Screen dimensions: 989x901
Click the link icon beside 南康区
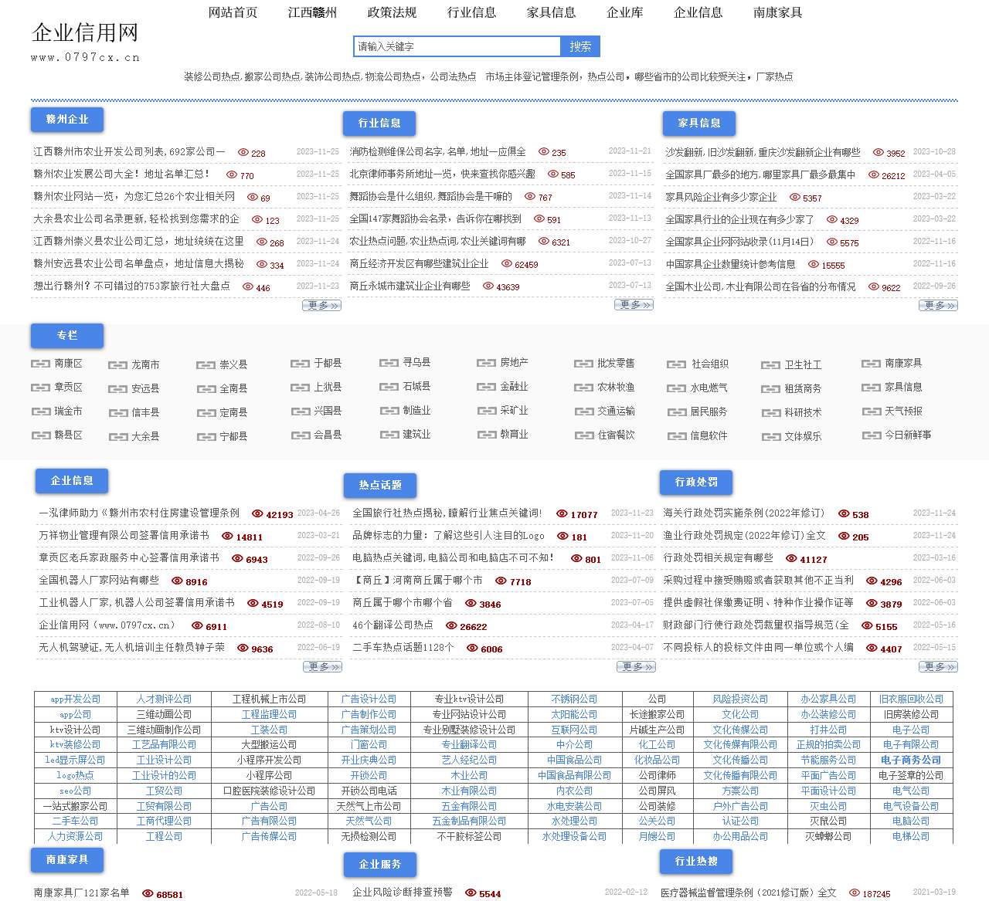40,364
